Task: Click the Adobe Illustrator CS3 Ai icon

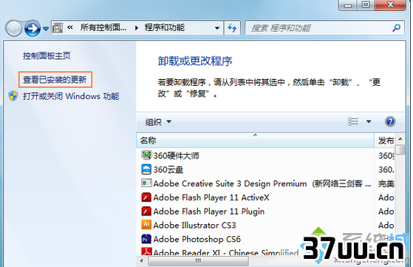Action: [x=146, y=225]
